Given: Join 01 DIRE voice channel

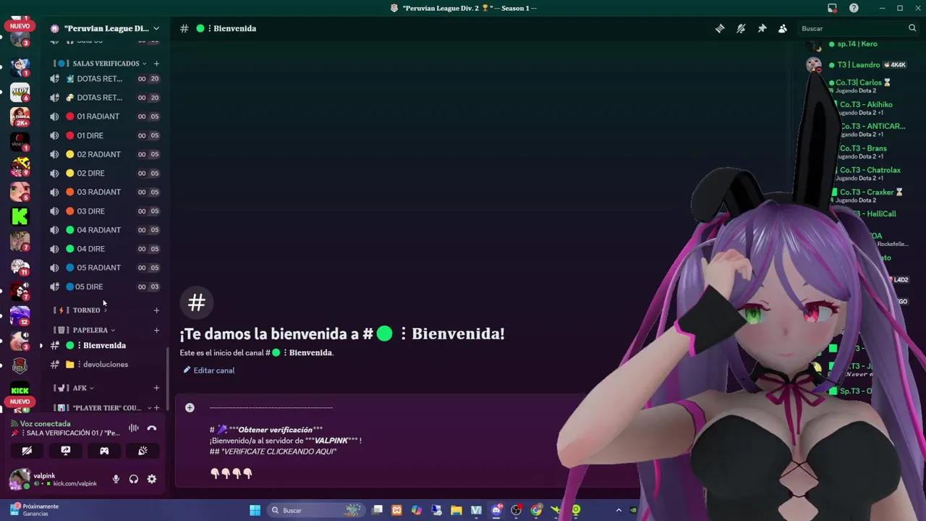Looking at the screenshot, I should [106, 135].
